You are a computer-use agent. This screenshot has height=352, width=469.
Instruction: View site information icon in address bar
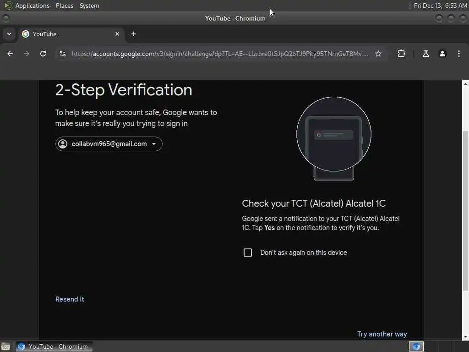pos(63,54)
